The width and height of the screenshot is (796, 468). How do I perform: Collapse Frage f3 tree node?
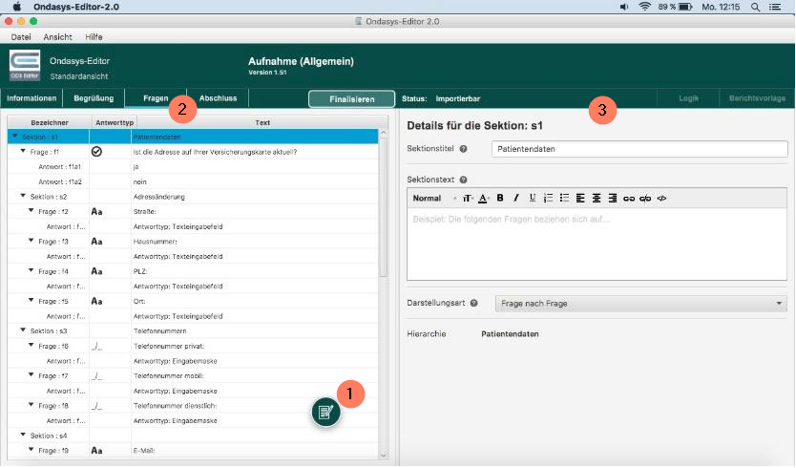click(x=31, y=241)
